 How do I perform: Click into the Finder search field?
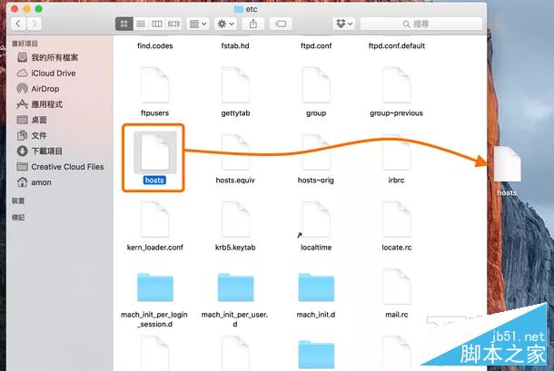pyautogui.click(x=421, y=24)
